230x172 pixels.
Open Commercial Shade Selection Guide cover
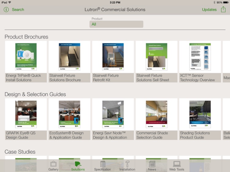(156, 114)
